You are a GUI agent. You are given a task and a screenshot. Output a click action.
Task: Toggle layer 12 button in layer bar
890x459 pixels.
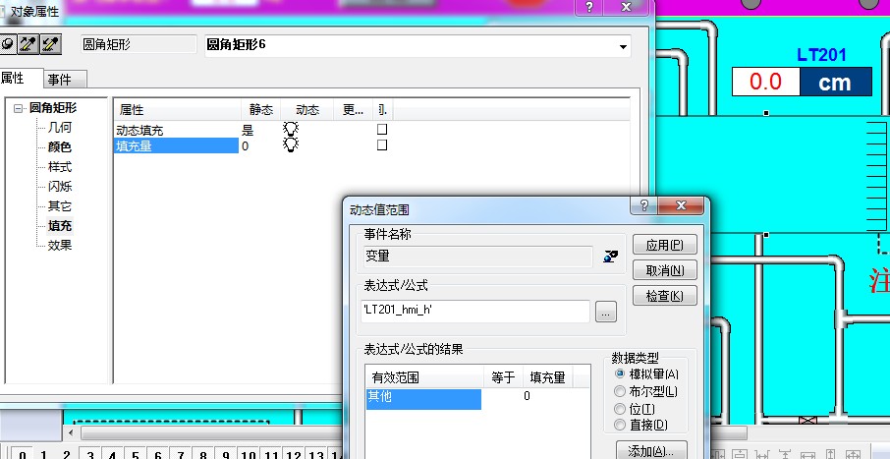click(x=294, y=455)
